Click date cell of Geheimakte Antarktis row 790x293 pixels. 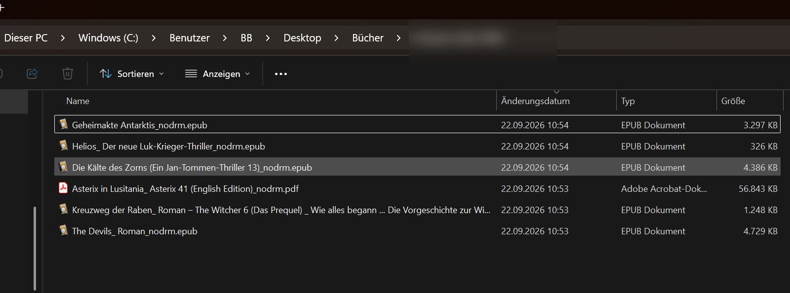(535, 125)
